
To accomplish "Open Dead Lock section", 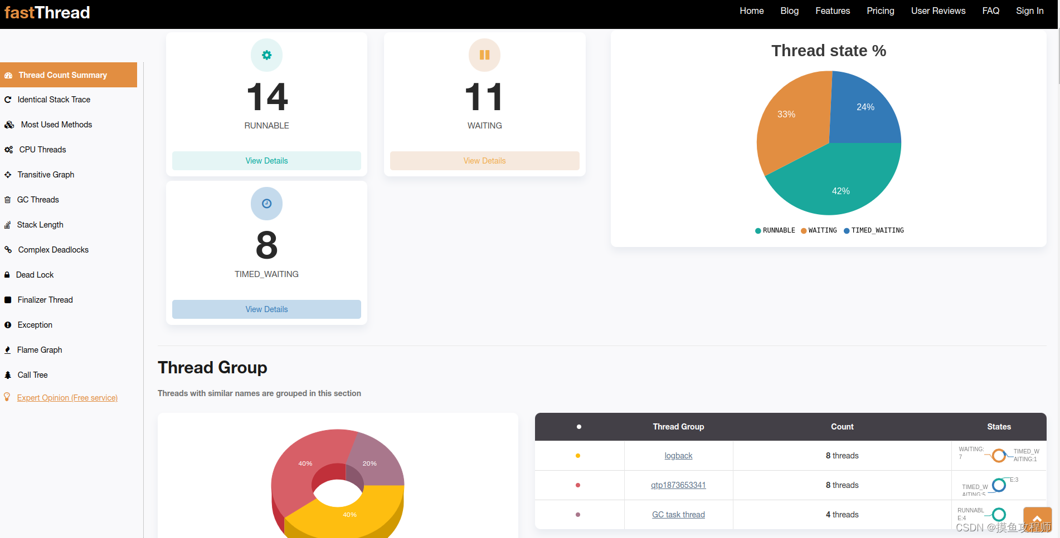I will point(35,275).
